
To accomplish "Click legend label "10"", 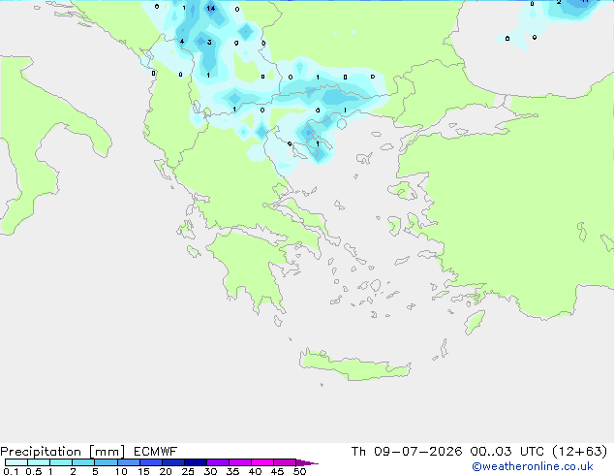I will coord(121,471).
